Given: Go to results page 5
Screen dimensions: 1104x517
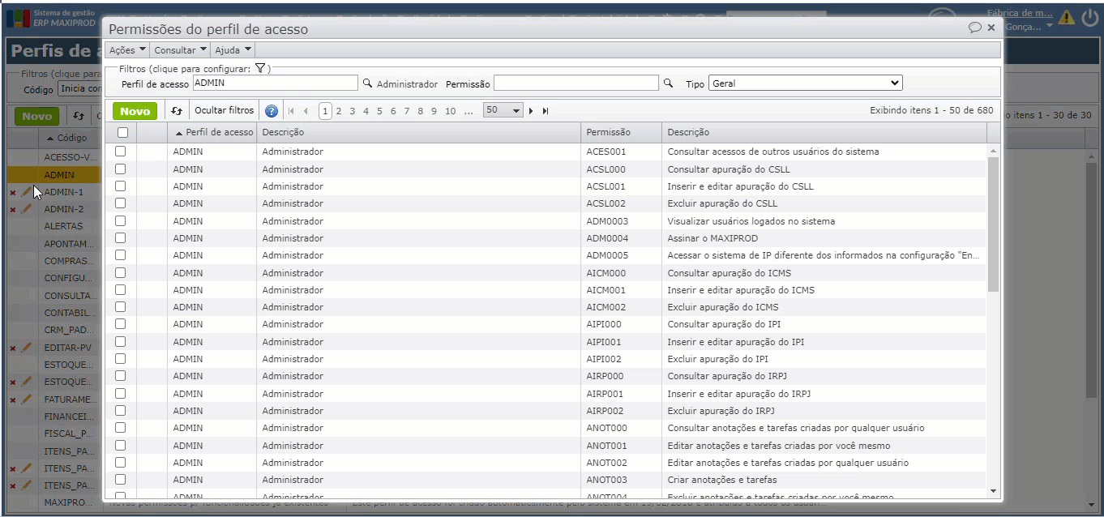Looking at the screenshot, I should (x=379, y=111).
